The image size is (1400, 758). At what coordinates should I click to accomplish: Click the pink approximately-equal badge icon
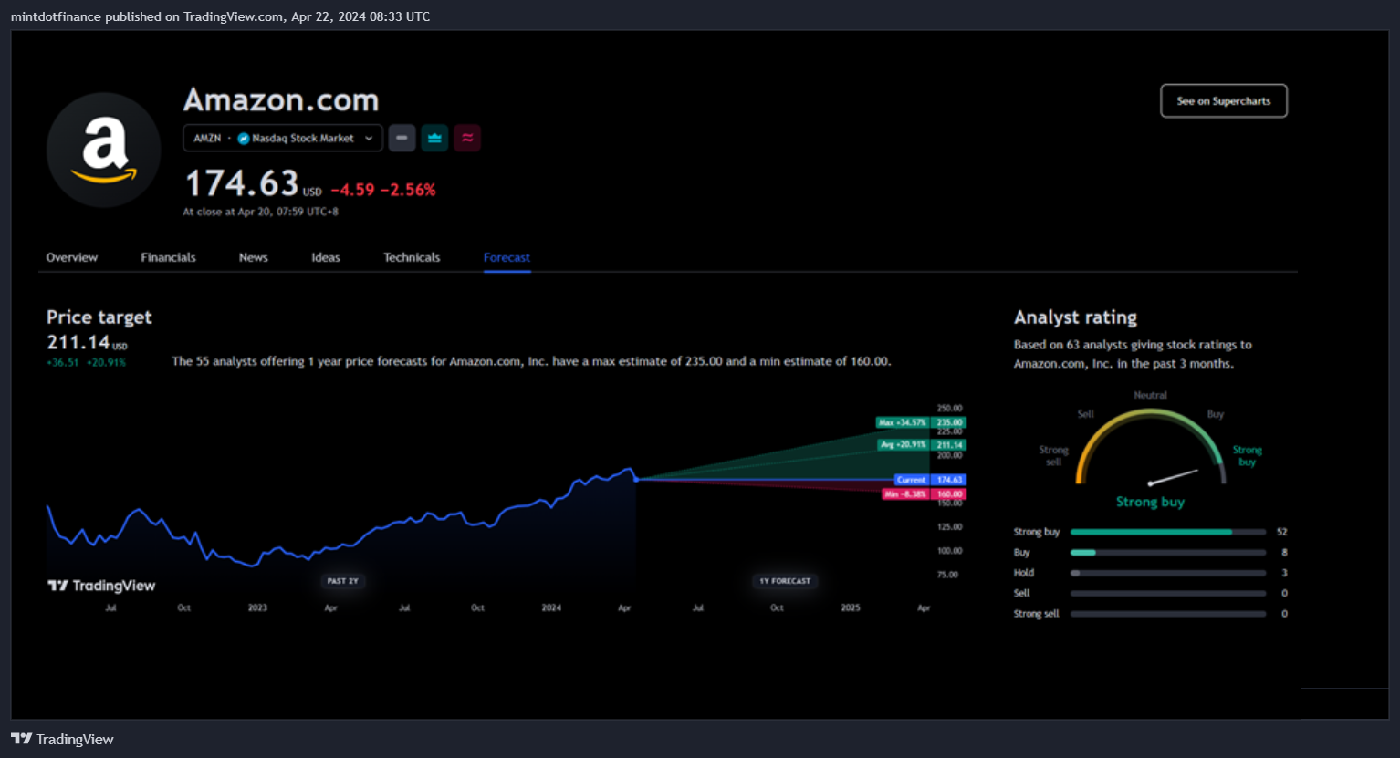pos(467,138)
